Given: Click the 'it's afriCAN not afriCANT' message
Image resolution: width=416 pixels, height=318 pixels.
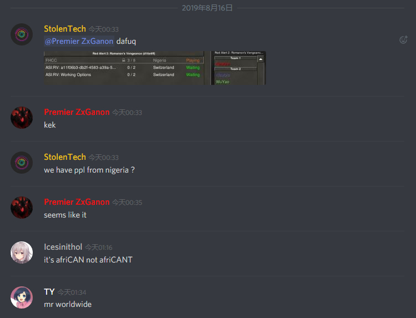Looking at the screenshot, I should click(88, 260).
